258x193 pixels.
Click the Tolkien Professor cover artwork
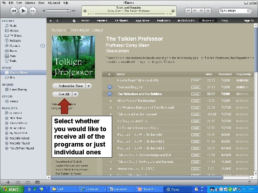[73, 57]
